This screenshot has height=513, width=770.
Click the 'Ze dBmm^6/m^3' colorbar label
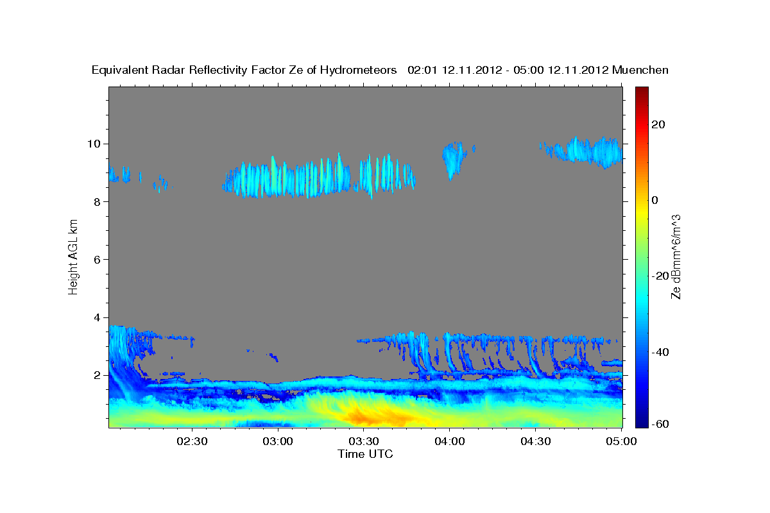[676, 257]
